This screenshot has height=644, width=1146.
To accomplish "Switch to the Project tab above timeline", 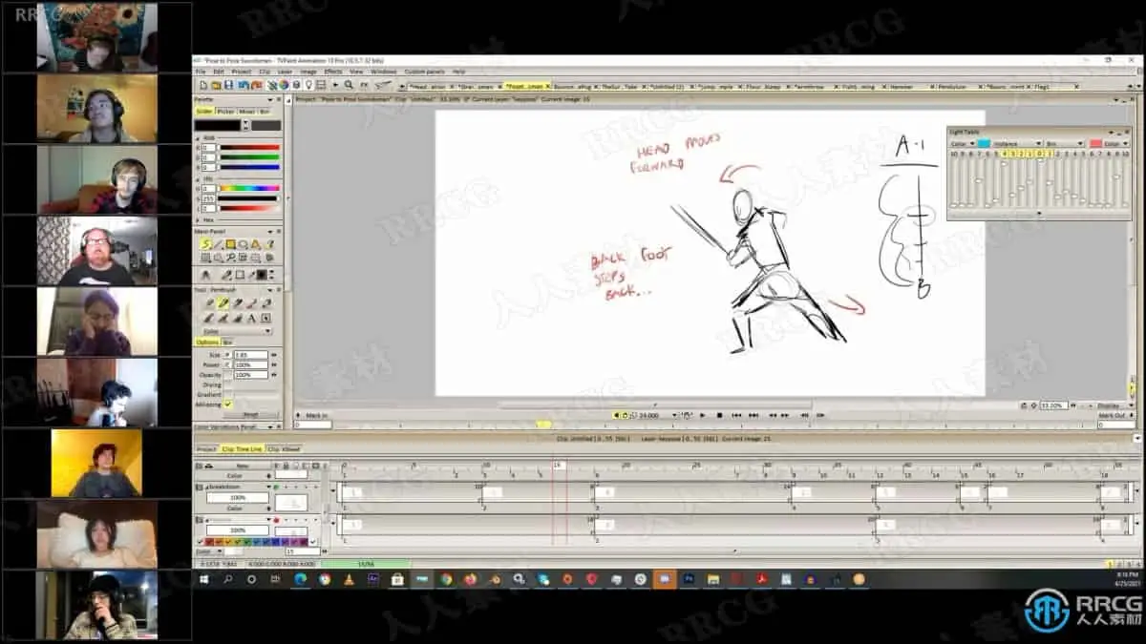I will click(x=206, y=448).
